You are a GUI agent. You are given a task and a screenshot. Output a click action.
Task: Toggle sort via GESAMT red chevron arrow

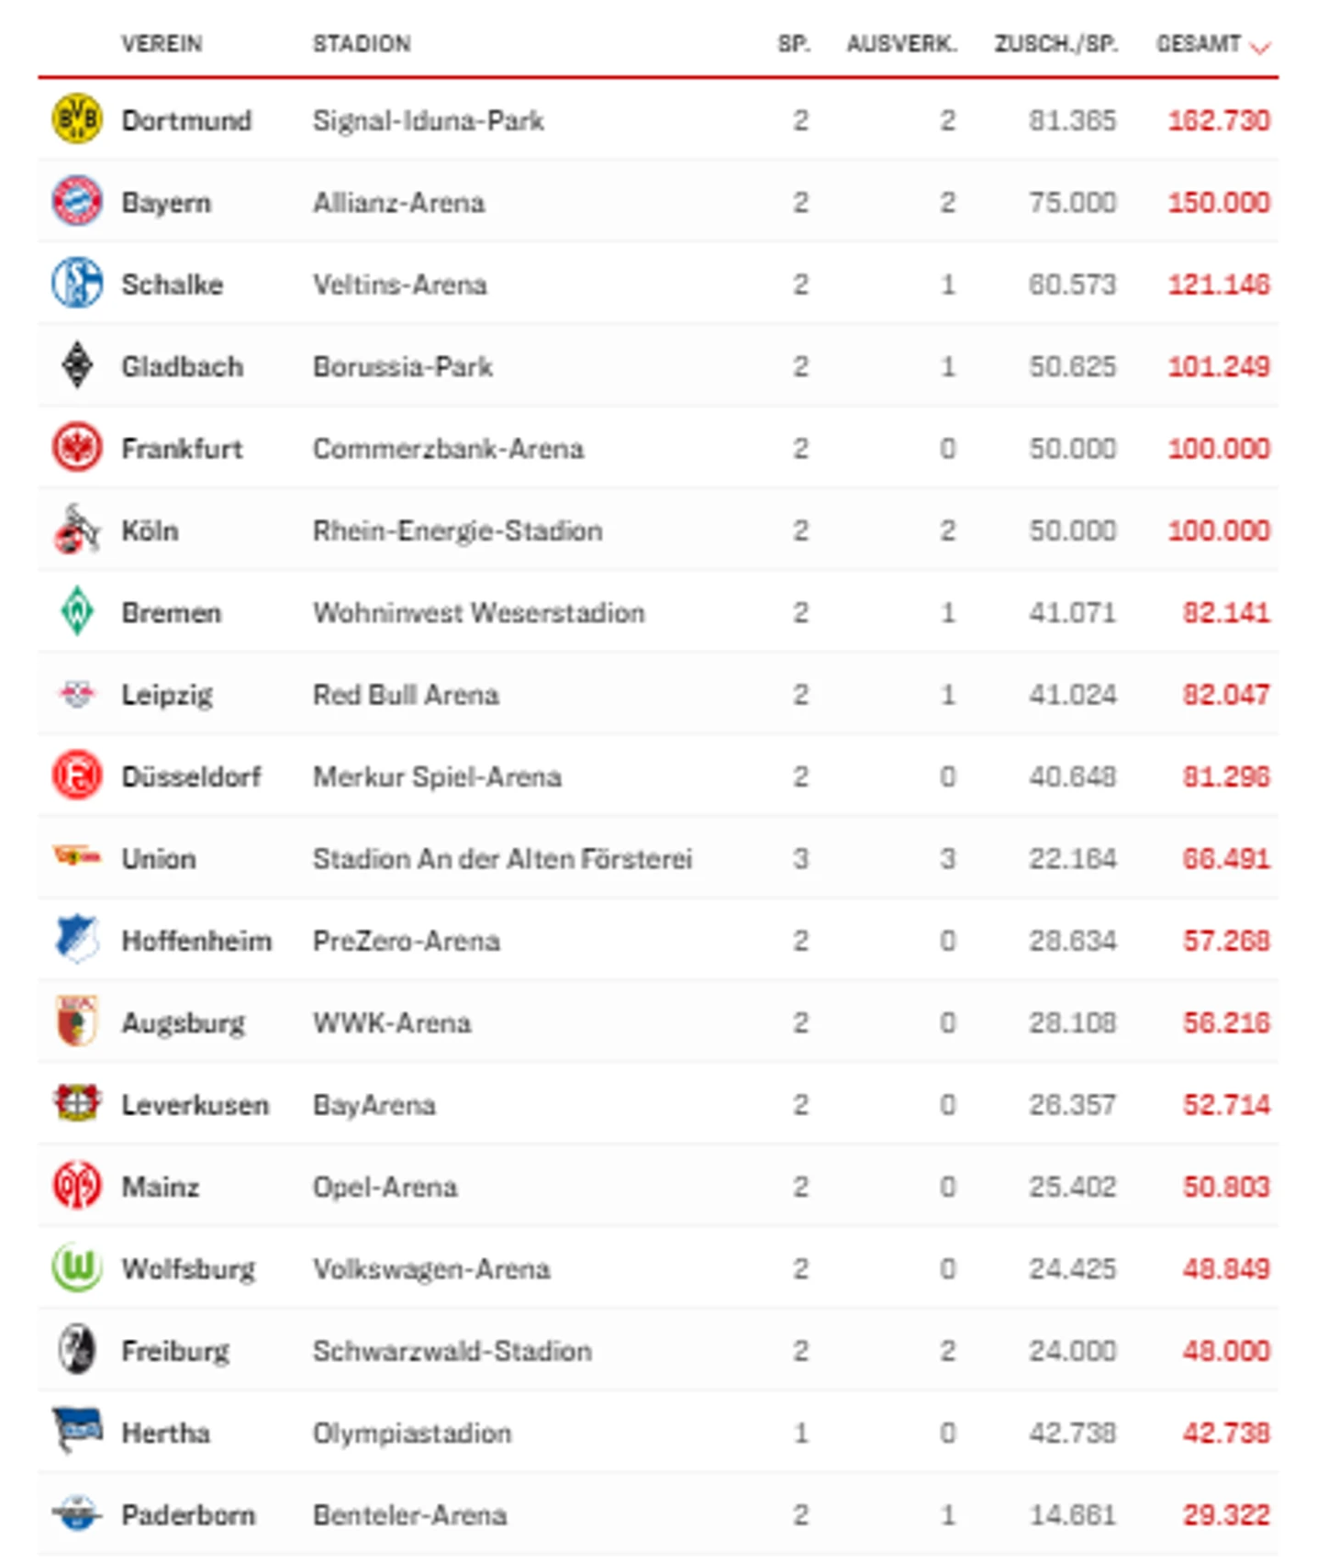click(1261, 47)
